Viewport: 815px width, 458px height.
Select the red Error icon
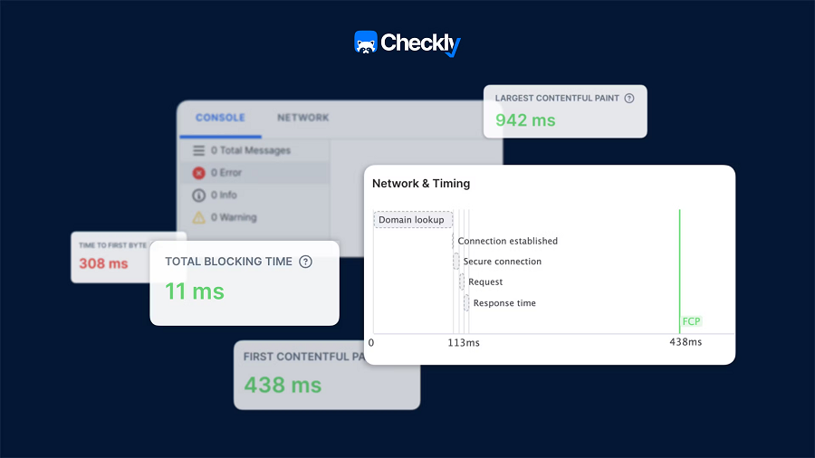(x=198, y=173)
